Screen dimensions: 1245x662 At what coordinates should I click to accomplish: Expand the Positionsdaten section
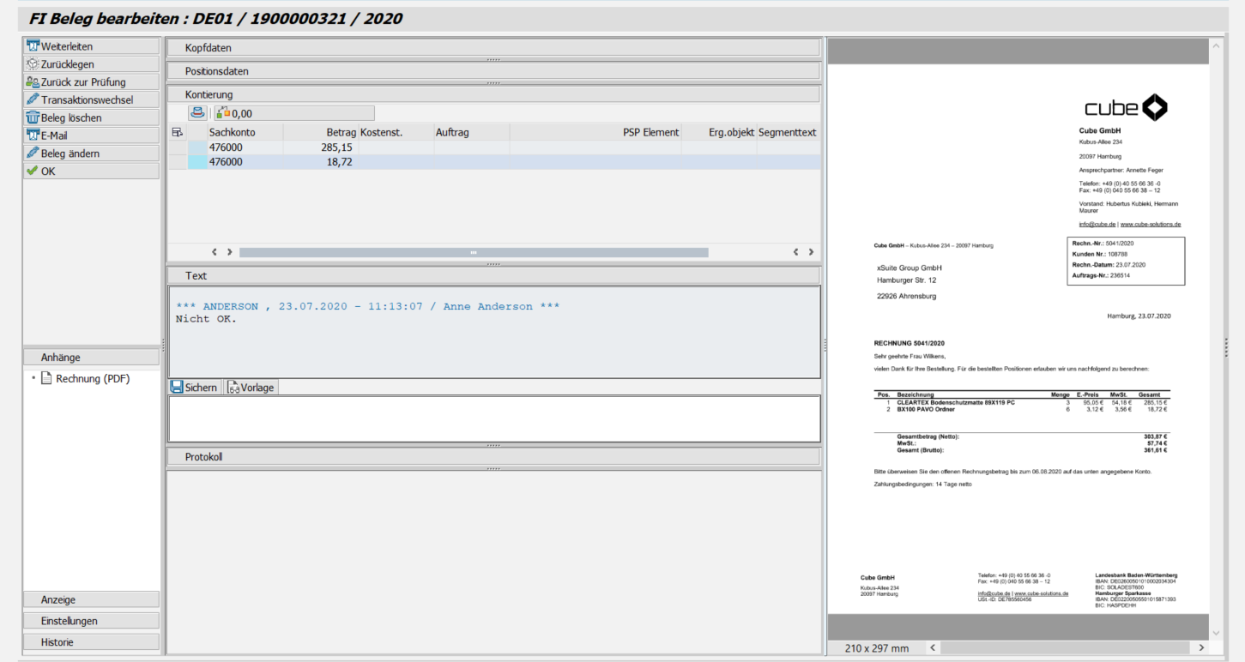tap(493, 71)
